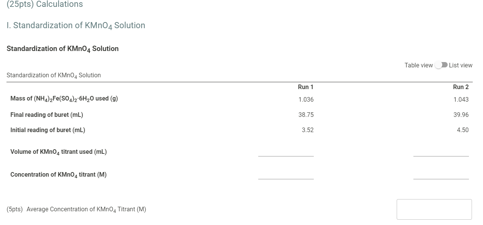483x225 pixels.
Task: Click the mass value 1.036 for Run 1
Action: (307, 99)
